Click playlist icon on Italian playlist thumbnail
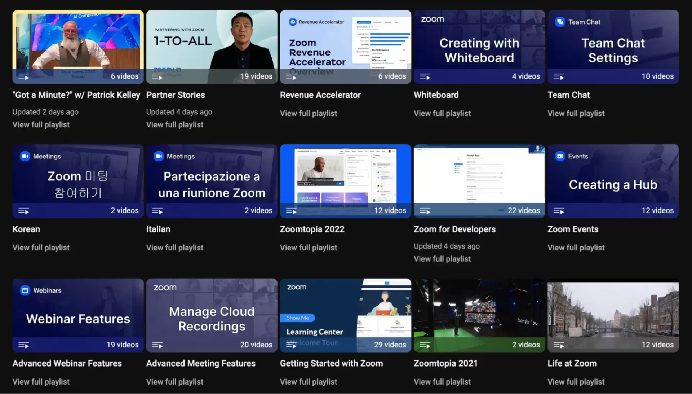Viewport: 692px width, 394px height. [158, 211]
